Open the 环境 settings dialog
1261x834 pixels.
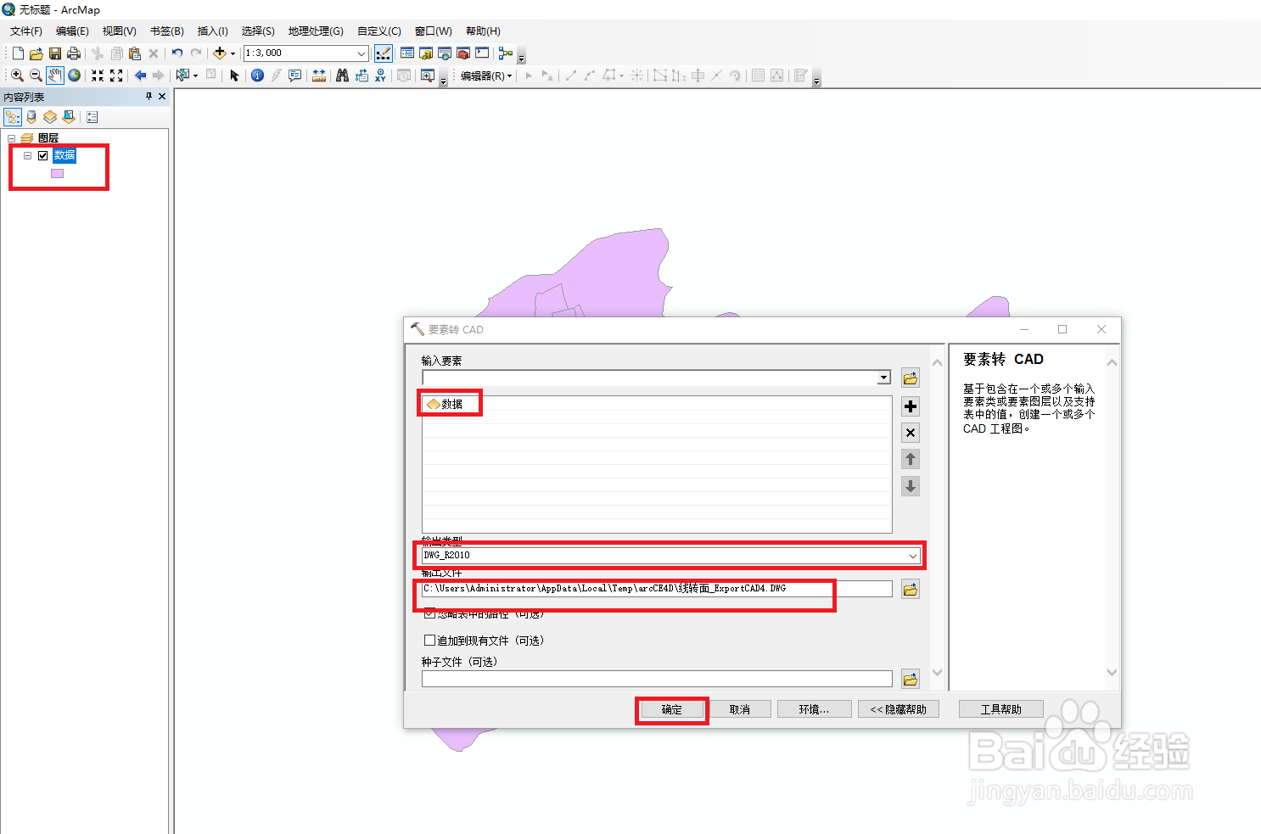click(814, 708)
